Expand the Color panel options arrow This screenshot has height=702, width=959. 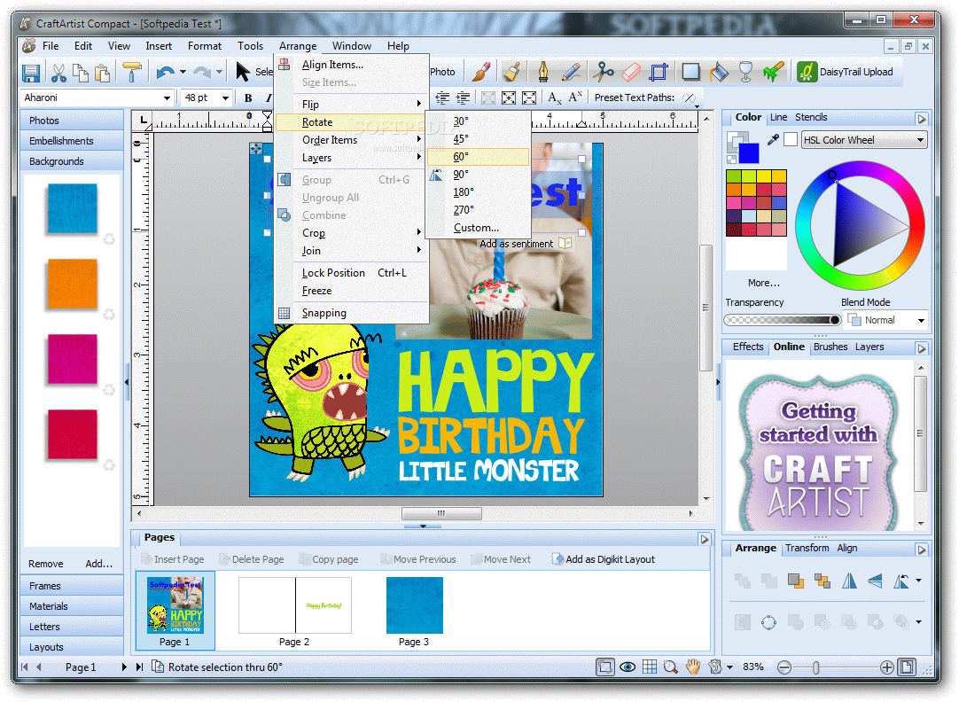922,119
